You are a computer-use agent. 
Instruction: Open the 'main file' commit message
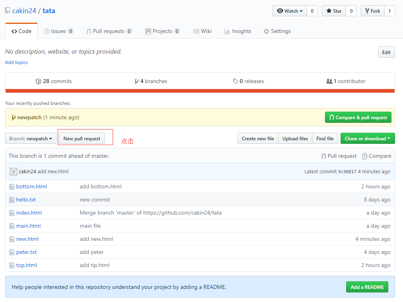(90, 226)
